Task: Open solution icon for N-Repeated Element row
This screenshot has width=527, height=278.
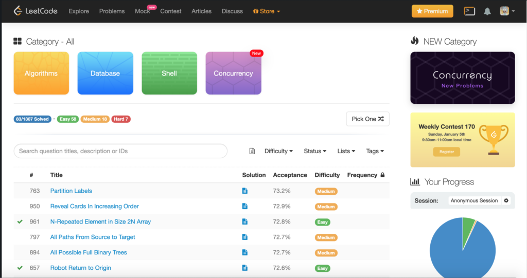Action: pos(244,221)
